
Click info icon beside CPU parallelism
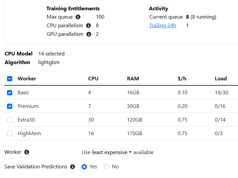[x=88, y=26]
